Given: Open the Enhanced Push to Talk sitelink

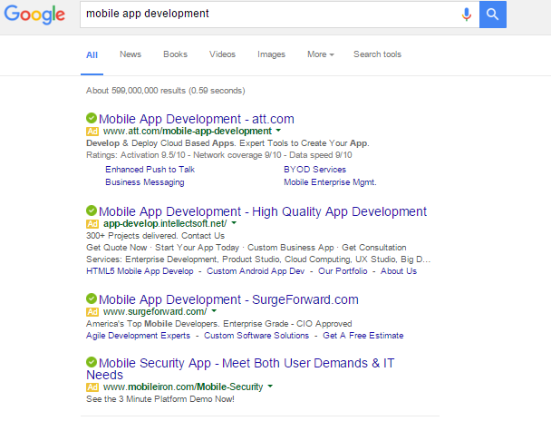Looking at the screenshot, I should click(150, 170).
